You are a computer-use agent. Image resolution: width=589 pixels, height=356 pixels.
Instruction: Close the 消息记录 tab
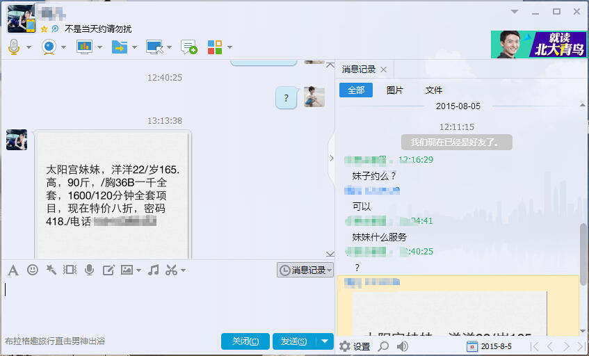384,70
